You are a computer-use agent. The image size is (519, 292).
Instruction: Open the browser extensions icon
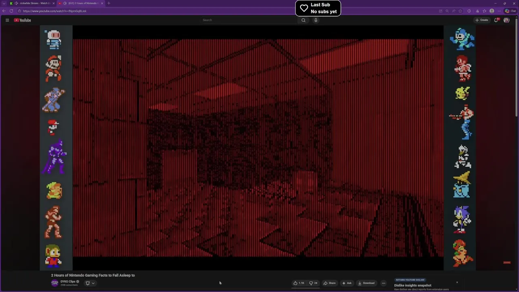click(x=469, y=11)
